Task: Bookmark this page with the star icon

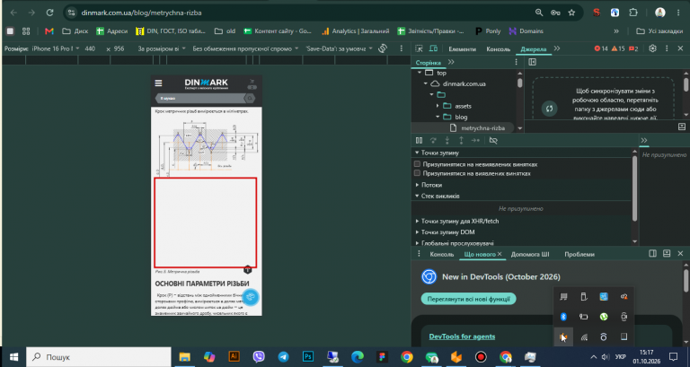Action: coord(571,13)
